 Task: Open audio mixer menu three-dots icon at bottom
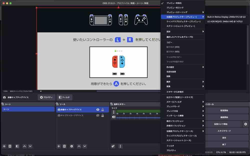[x=120, y=146]
